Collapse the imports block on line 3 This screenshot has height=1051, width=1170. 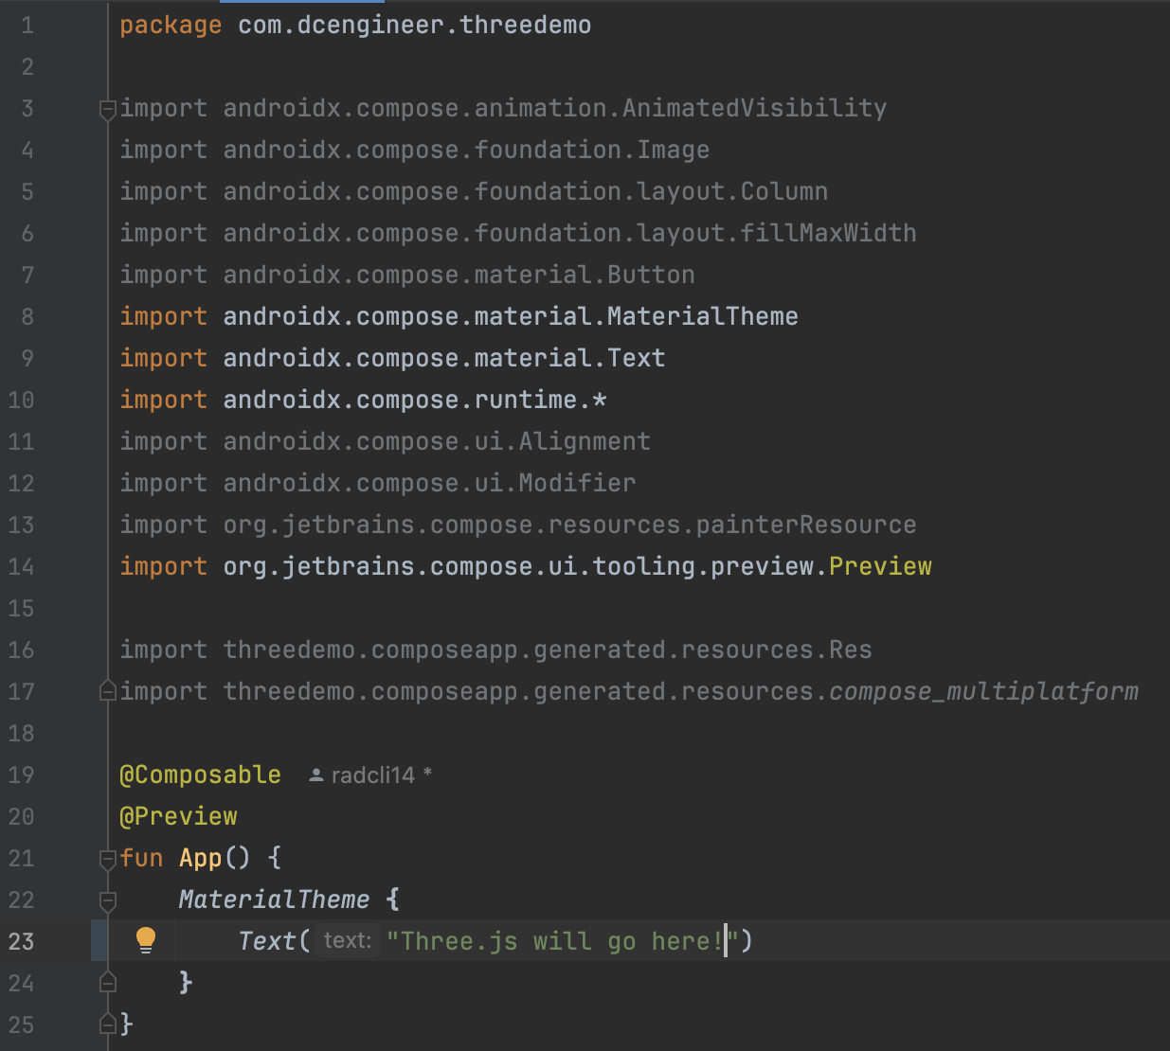point(108,109)
